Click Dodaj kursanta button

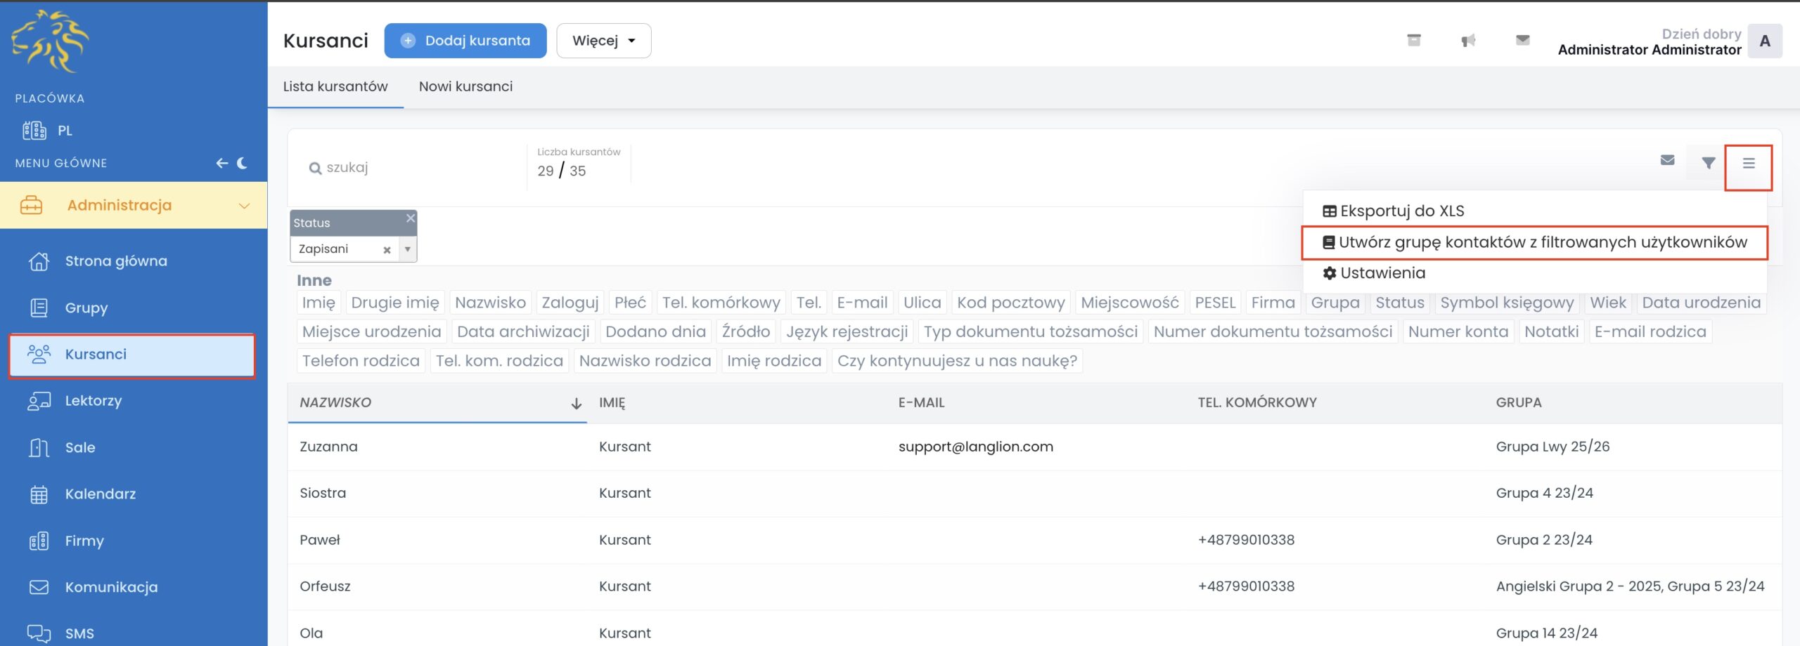pos(465,41)
